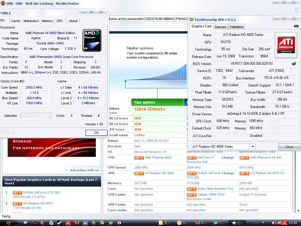Click the Firefox address bar URL field
Screen dimensions: 301x226
pyautogui.click(x=148, y=19)
